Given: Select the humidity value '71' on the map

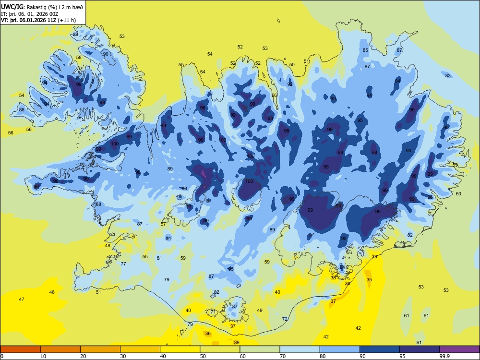Looking at the screenshot, I should coord(213,312).
